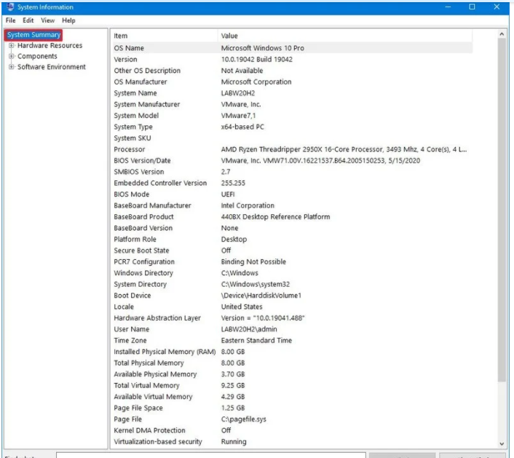Image resolution: width=514 pixels, height=458 pixels.
Task: Select the BaseBoard Version row
Action: (292, 228)
